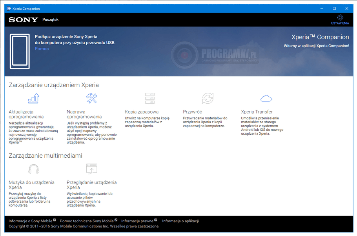Click the Xperia Companion title bar icon
Image resolution: width=357 pixels, height=236 pixels.
(9, 9)
